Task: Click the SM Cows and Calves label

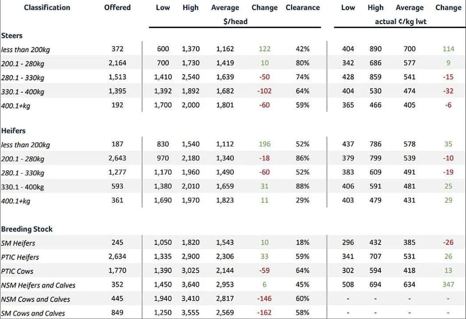Action: coord(33,313)
